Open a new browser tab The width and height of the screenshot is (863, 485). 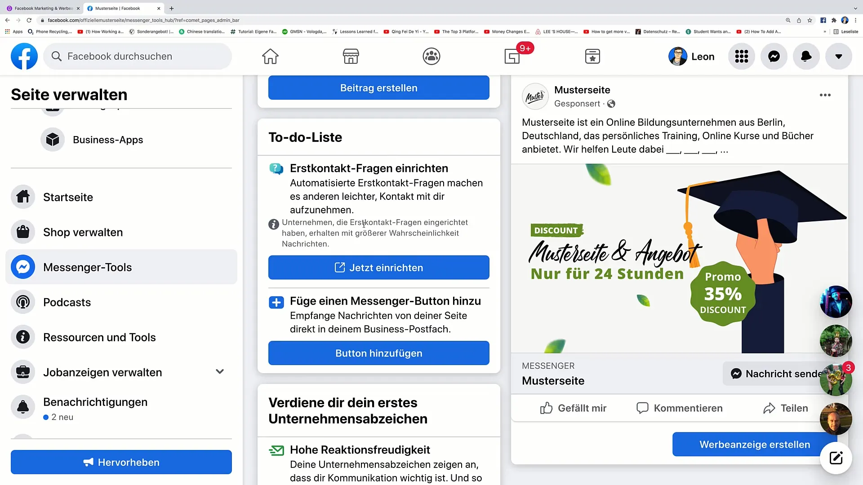pos(171,8)
